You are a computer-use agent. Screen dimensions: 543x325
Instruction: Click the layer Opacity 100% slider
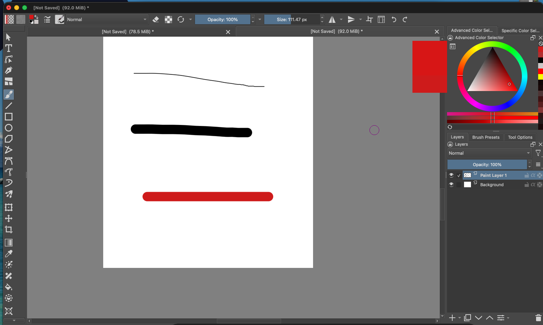tap(487, 164)
